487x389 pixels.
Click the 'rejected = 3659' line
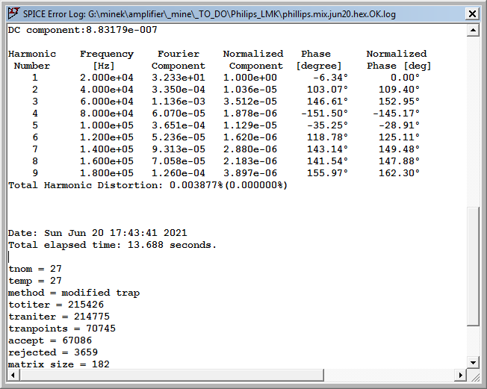(53, 352)
